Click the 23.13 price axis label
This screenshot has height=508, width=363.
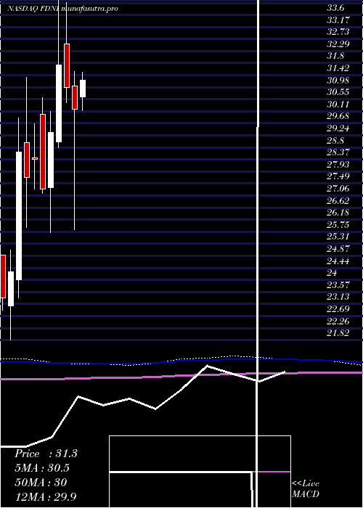tap(338, 297)
